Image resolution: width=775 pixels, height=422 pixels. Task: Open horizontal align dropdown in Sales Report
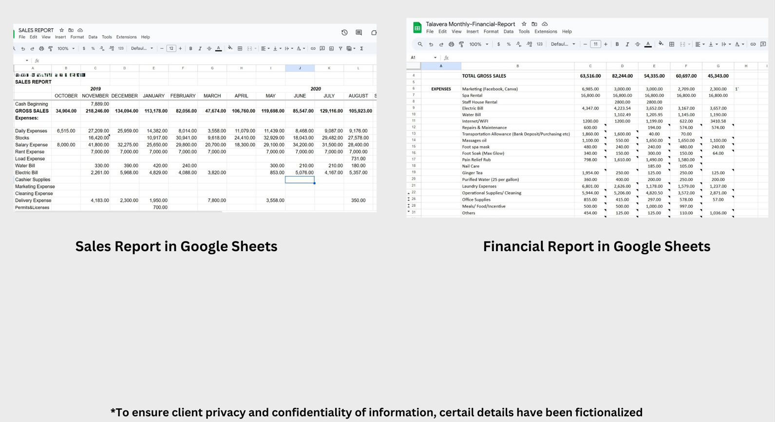265,49
